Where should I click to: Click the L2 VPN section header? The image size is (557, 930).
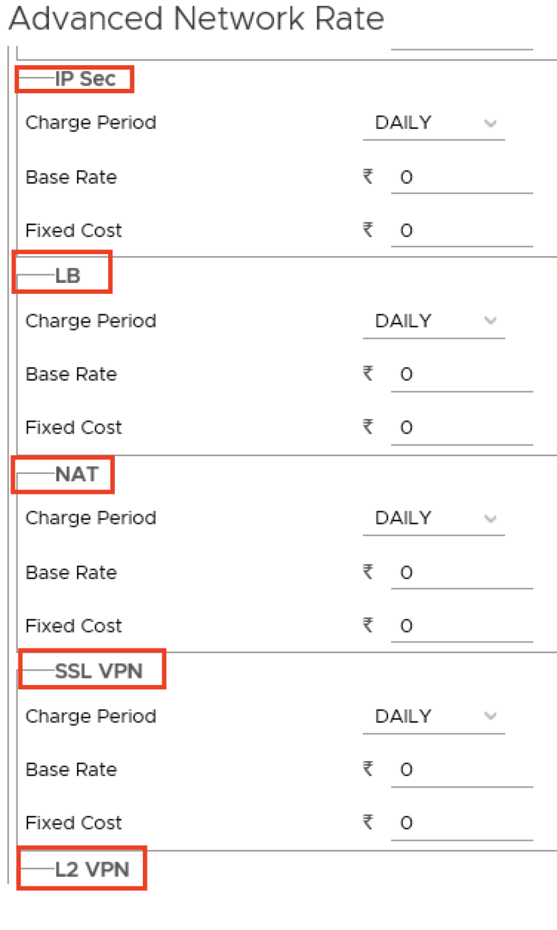[92, 870]
